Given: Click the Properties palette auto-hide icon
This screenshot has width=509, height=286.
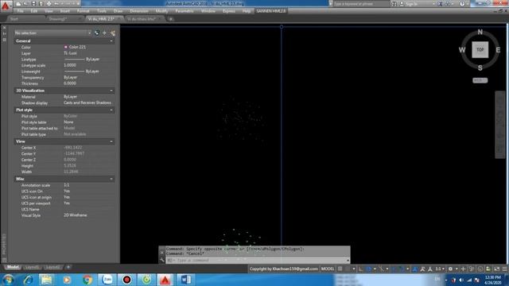Looking at the screenshot, I should (4, 33).
